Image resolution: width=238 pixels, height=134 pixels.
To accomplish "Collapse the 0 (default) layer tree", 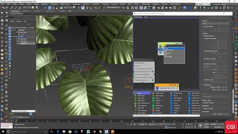I will (13, 30).
